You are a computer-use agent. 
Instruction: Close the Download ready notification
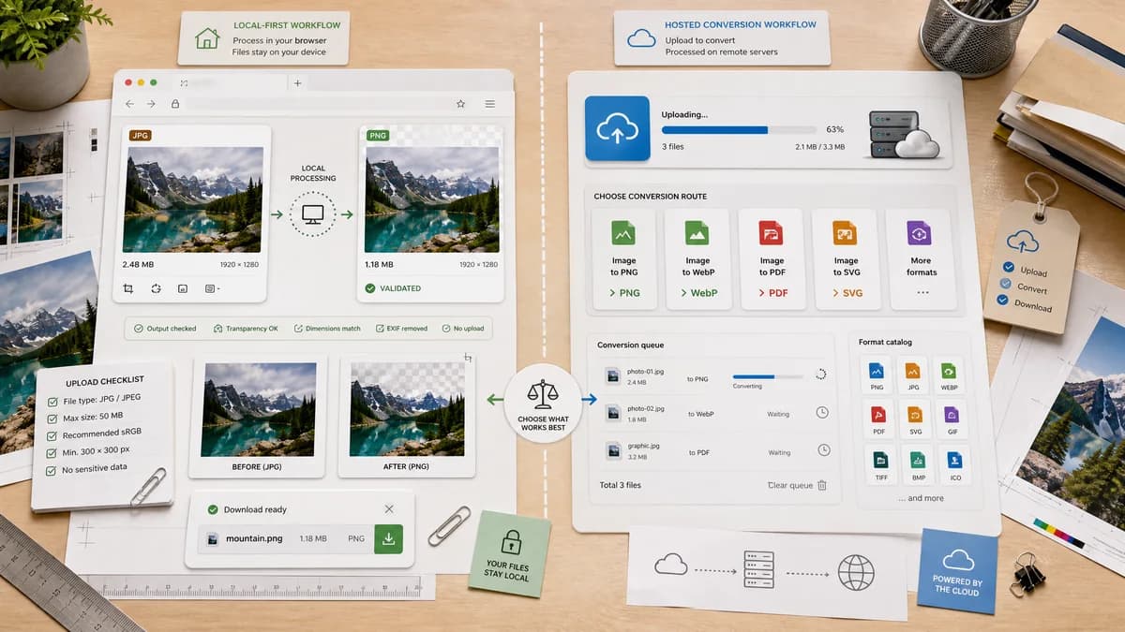pos(389,509)
